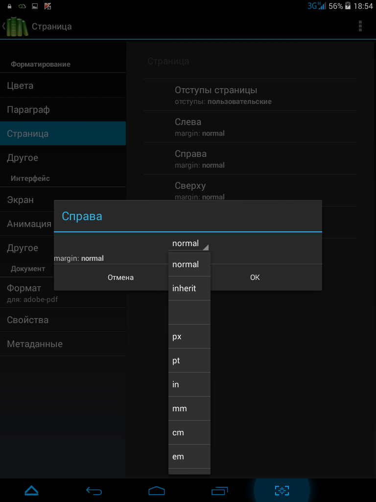Select mm unit in the dropdown list
This screenshot has height=502, width=376.
pos(189,408)
